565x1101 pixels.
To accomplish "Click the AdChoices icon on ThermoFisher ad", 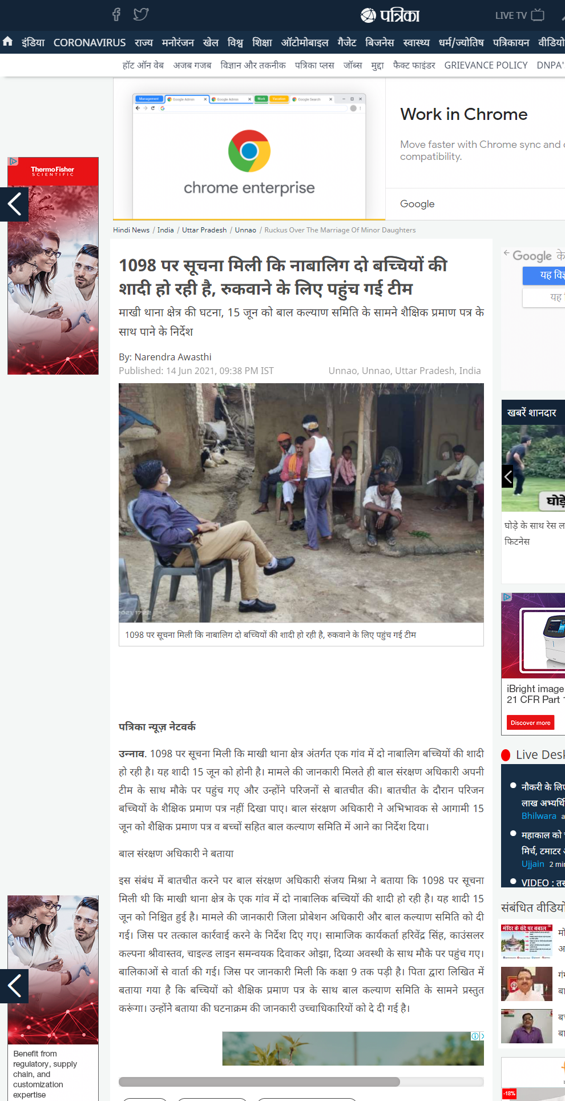I will [x=13, y=161].
